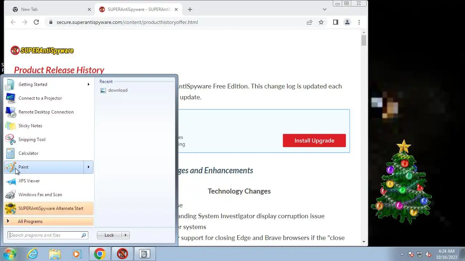Open File Explorer from taskbar

55,254
